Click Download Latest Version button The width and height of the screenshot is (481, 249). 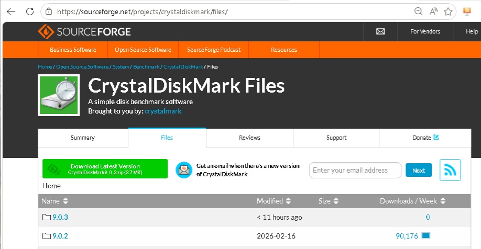coord(105,169)
